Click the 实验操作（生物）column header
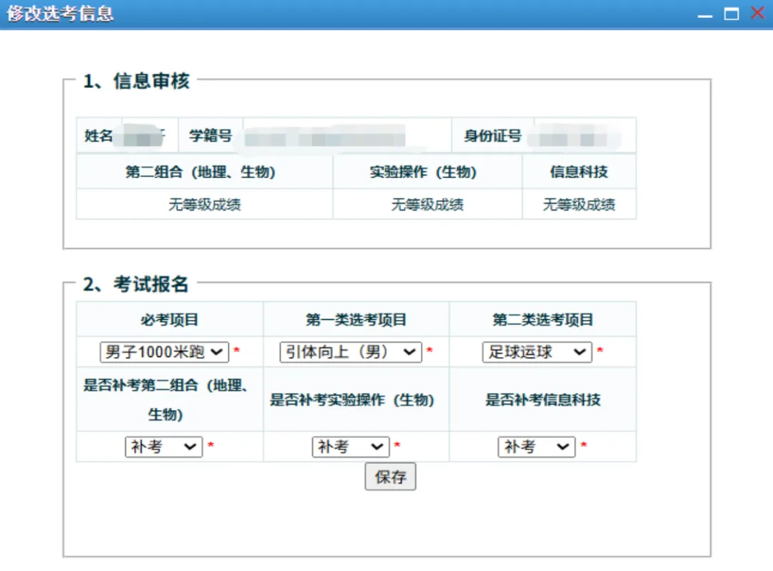 pos(427,172)
